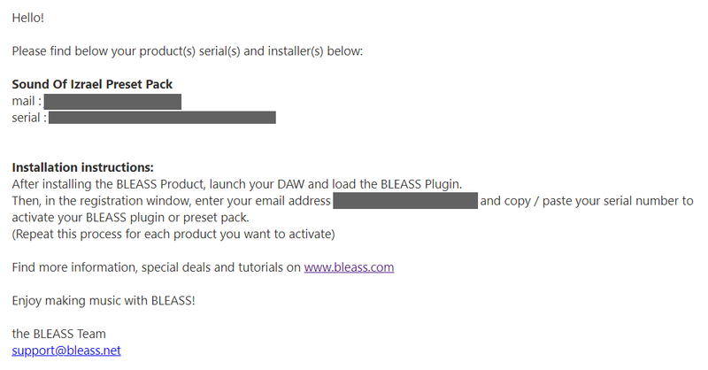
Task: Click the support@bleass.net email link
Action: pos(66,351)
